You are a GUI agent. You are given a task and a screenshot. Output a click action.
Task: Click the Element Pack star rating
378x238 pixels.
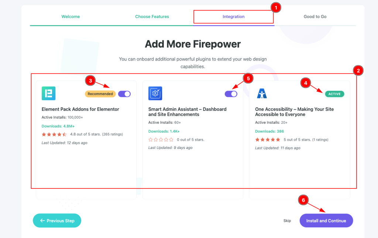54,134
